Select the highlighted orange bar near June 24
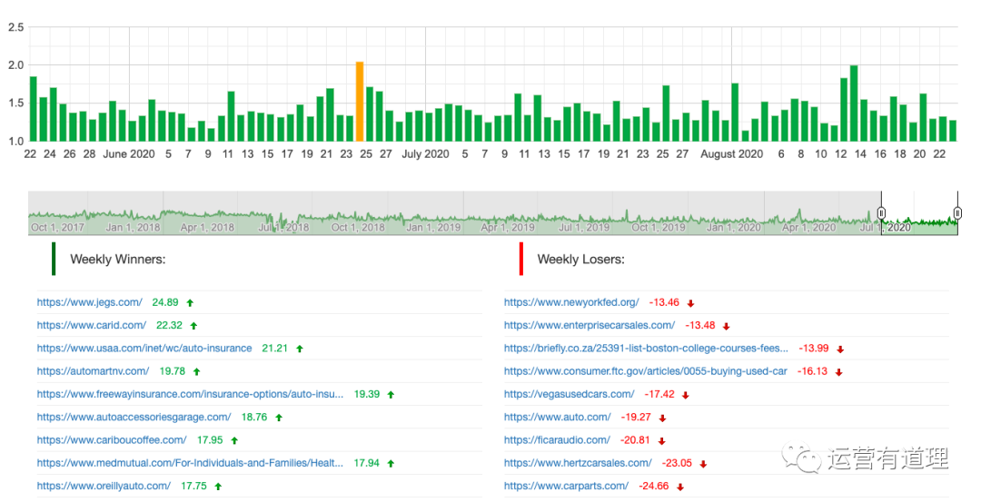The height and width of the screenshot is (502, 981). point(360,102)
